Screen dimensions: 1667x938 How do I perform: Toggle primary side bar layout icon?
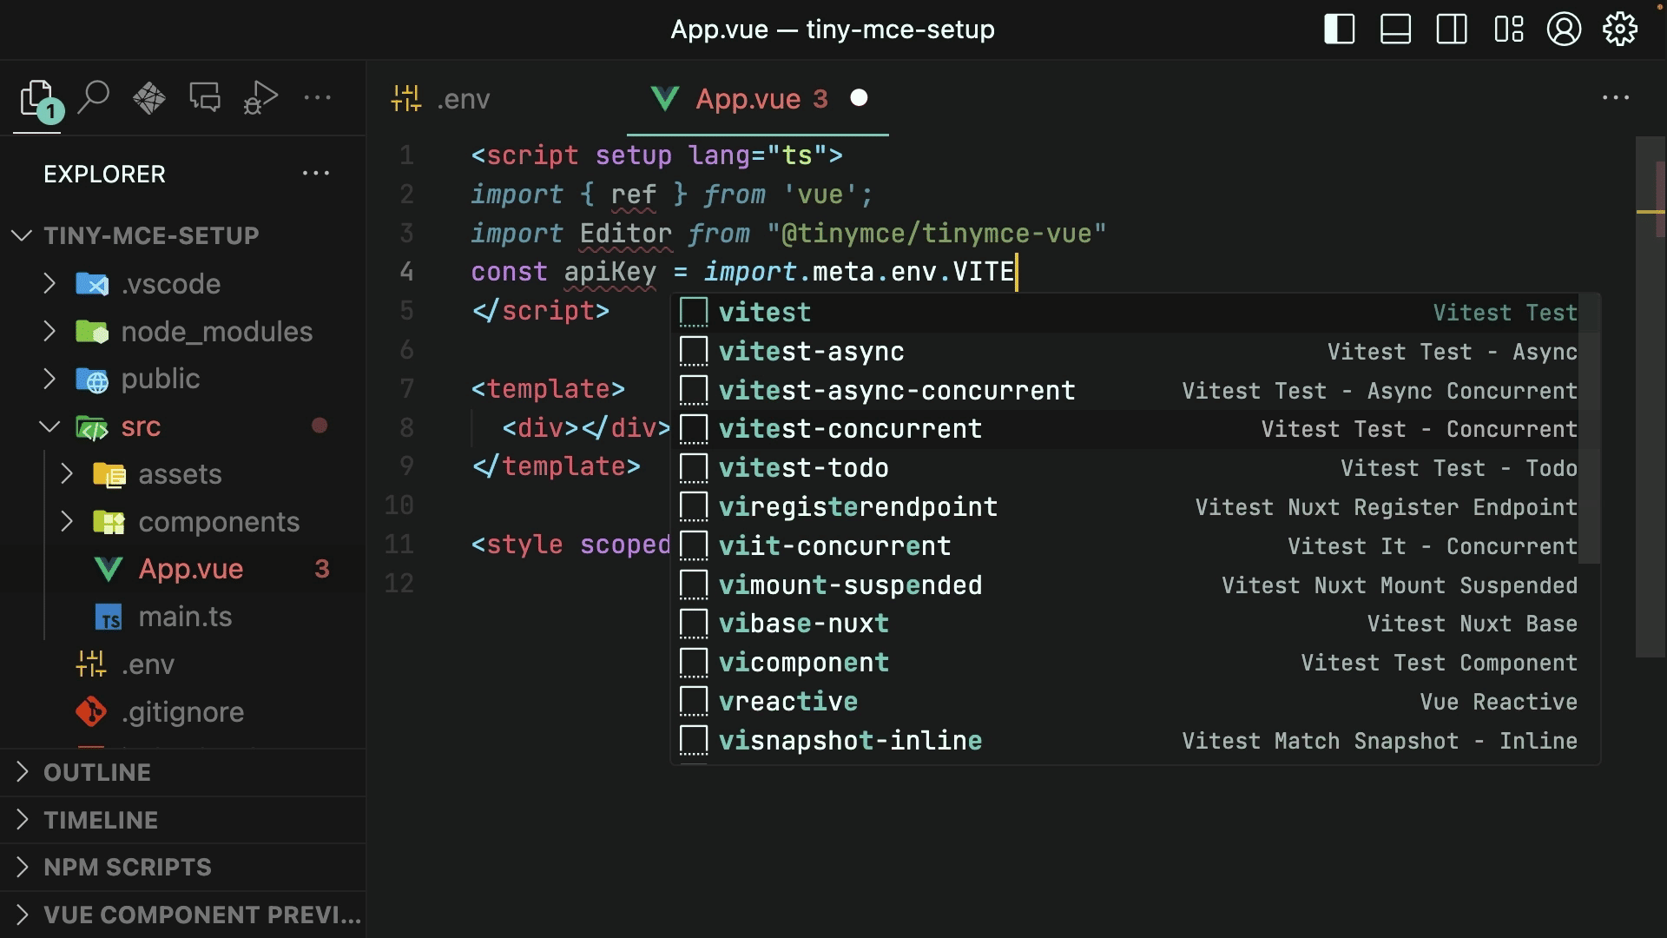[x=1339, y=30]
